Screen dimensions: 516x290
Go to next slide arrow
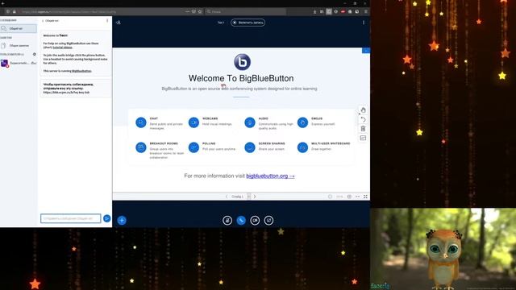255,197
